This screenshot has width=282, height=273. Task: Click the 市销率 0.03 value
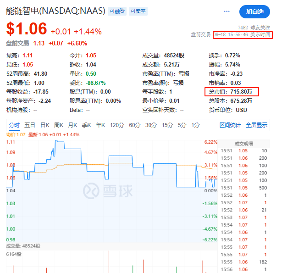pyautogui.click(x=236, y=83)
